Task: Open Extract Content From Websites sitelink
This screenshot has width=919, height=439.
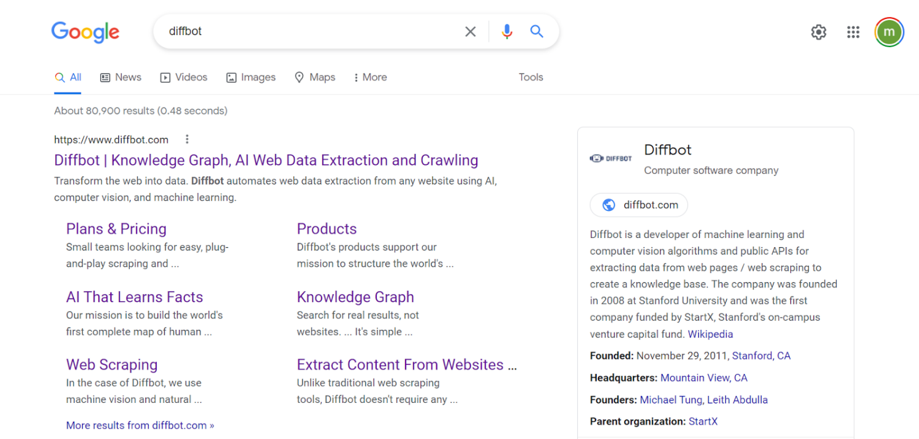Action: coord(407,365)
